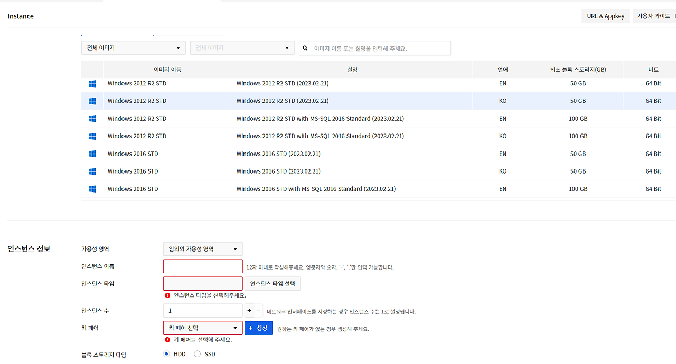Select SSD block storage type
The image size is (676, 364).
198,354
